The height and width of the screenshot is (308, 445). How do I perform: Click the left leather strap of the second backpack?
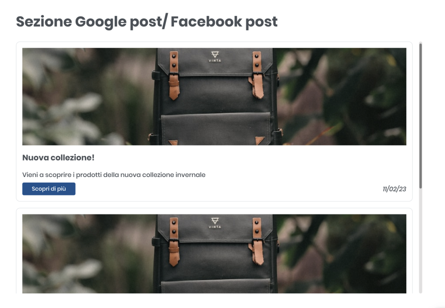(x=174, y=242)
